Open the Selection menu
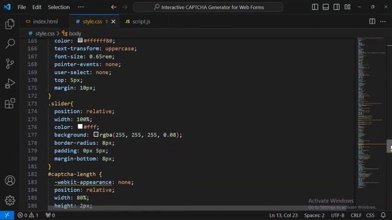Image resolution: width=392 pixels, height=220 pixels. [59, 7]
